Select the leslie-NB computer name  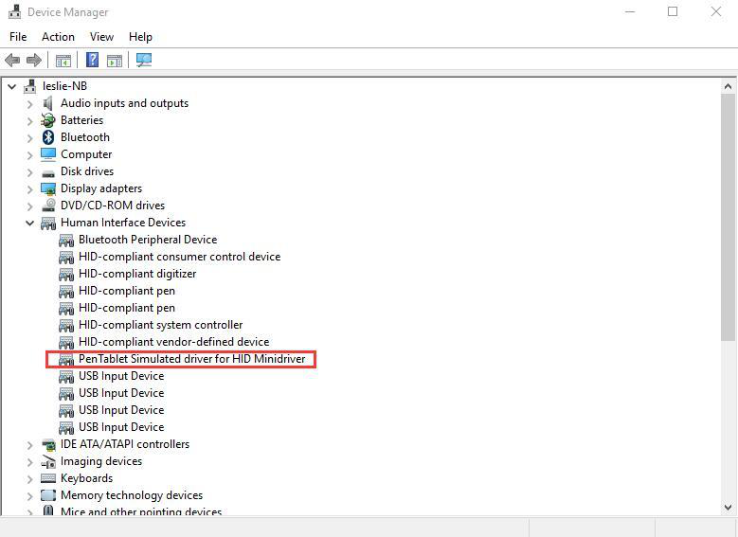point(64,86)
